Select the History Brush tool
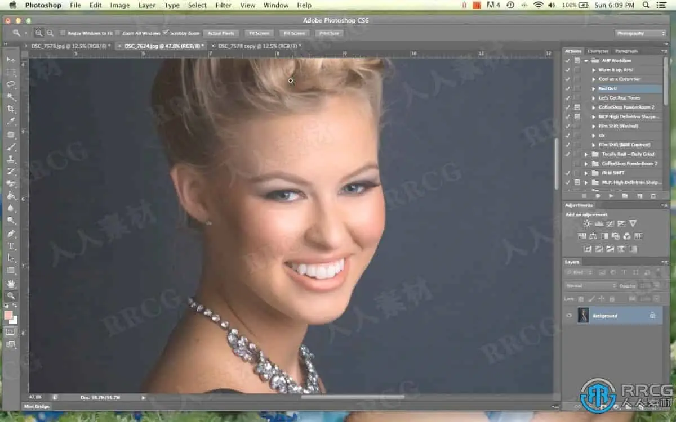Viewport: 676px width, 422px height. point(11,172)
